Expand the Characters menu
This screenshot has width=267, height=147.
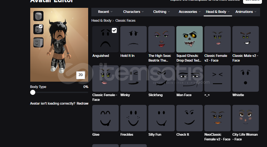[x=133, y=12]
